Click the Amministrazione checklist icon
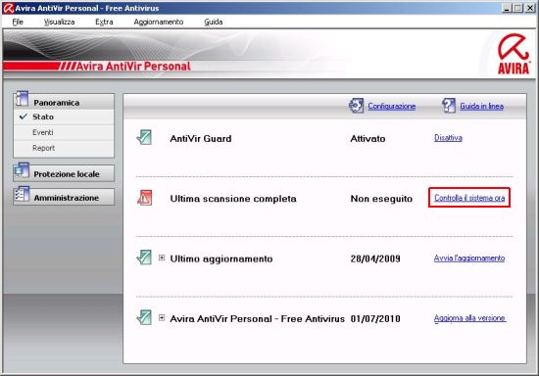The height and width of the screenshot is (376, 539). pos(22,194)
